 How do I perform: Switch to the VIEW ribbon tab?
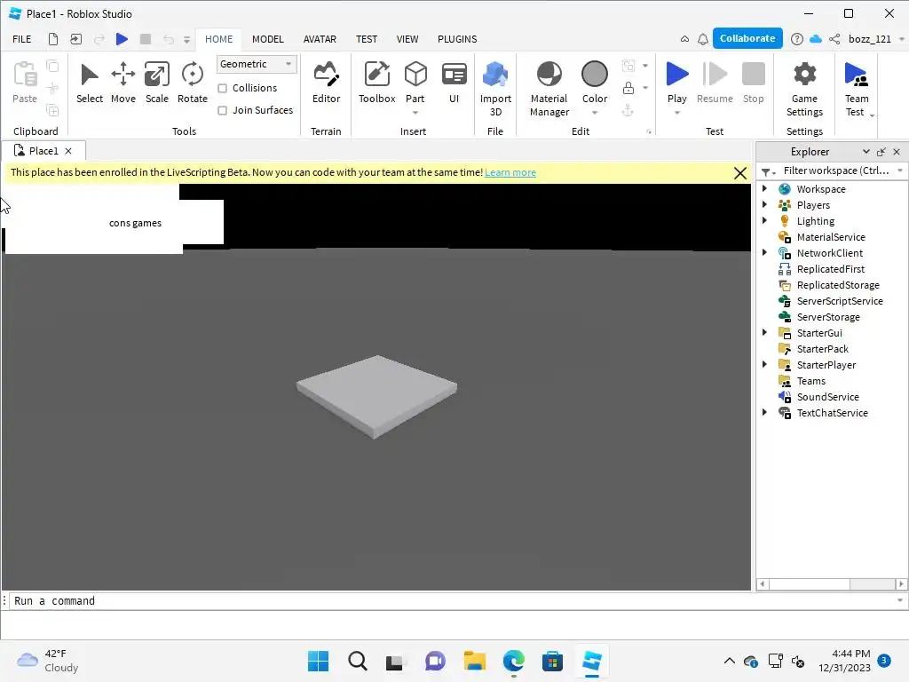[x=407, y=39]
